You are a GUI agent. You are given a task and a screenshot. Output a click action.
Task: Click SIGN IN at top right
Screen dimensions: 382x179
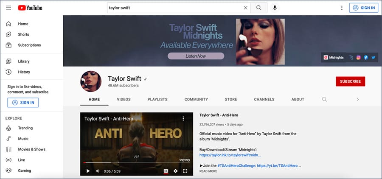coord(364,8)
